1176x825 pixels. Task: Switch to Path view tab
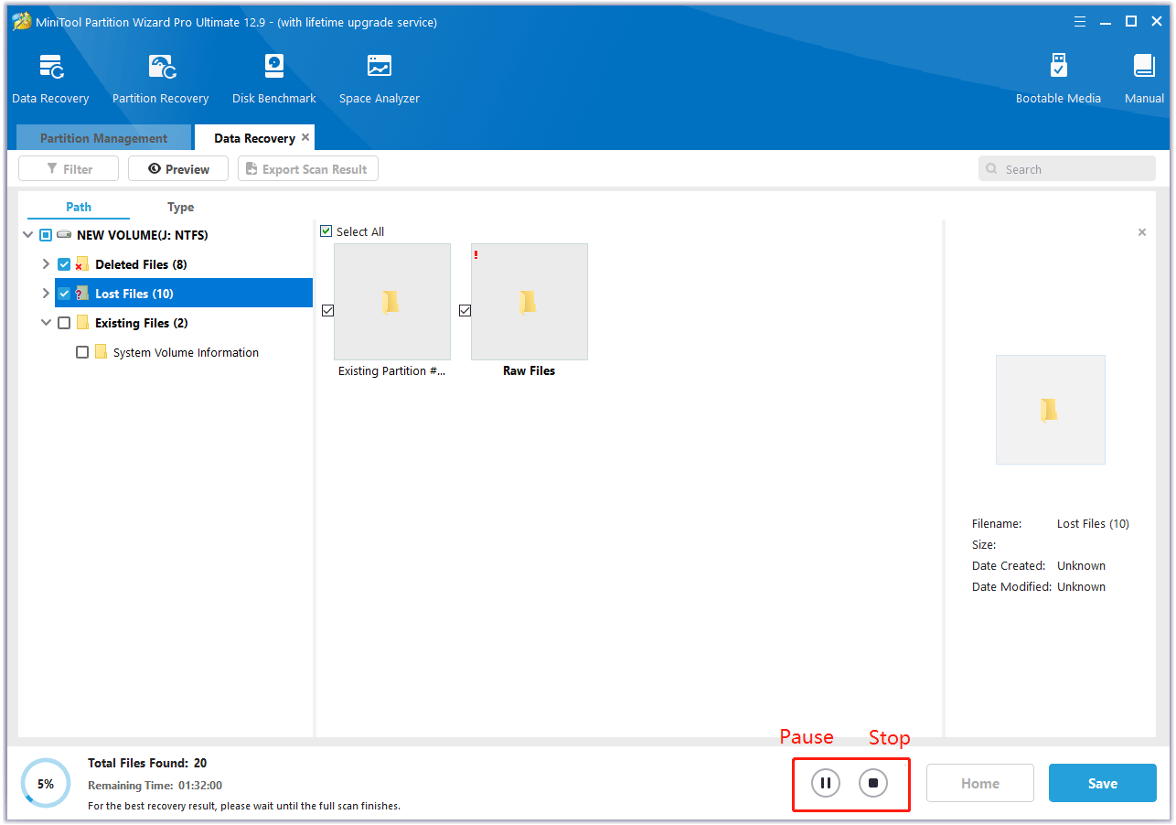pos(79,207)
